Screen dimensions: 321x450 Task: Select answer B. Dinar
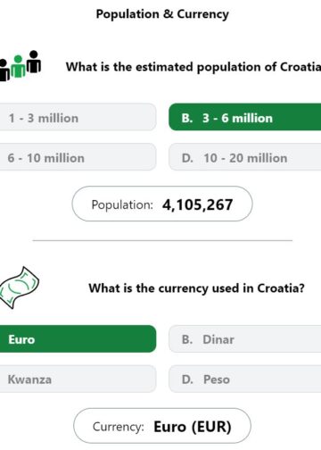(x=245, y=339)
